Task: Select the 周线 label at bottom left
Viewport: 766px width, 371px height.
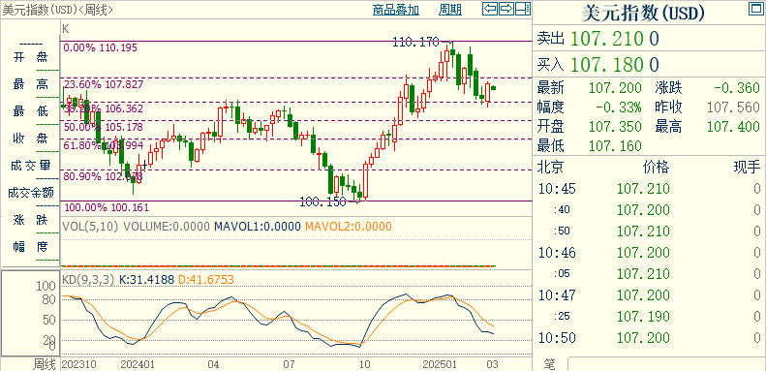Action: pyautogui.click(x=45, y=363)
